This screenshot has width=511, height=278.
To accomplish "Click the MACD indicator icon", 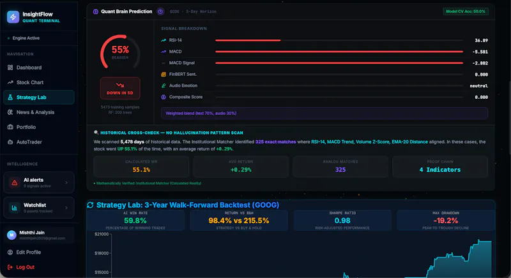I will coord(164,52).
